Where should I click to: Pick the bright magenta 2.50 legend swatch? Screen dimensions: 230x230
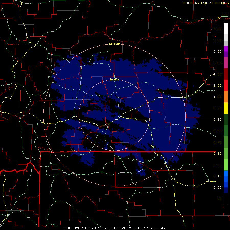click(x=226, y=49)
